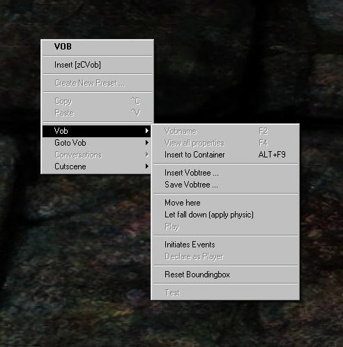
Task: Click the Vobname F2 entry
Action: click(225, 131)
